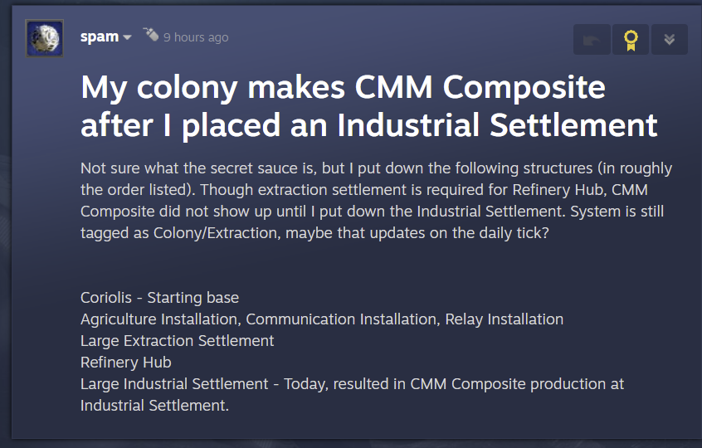Image resolution: width=702 pixels, height=448 pixels.
Task: Click the 'Agriculture Installation' text
Action: tap(159, 319)
